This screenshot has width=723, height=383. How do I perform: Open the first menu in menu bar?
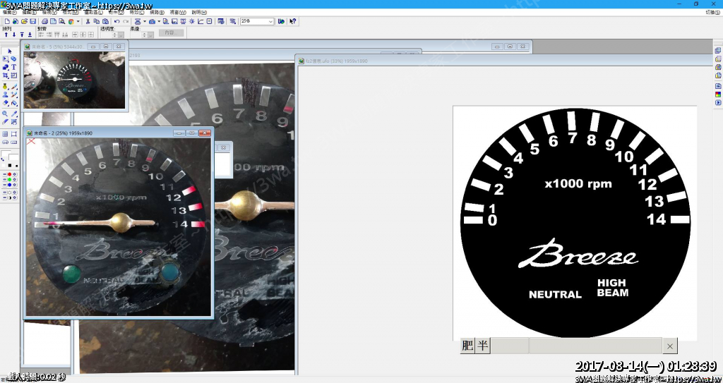(8, 12)
